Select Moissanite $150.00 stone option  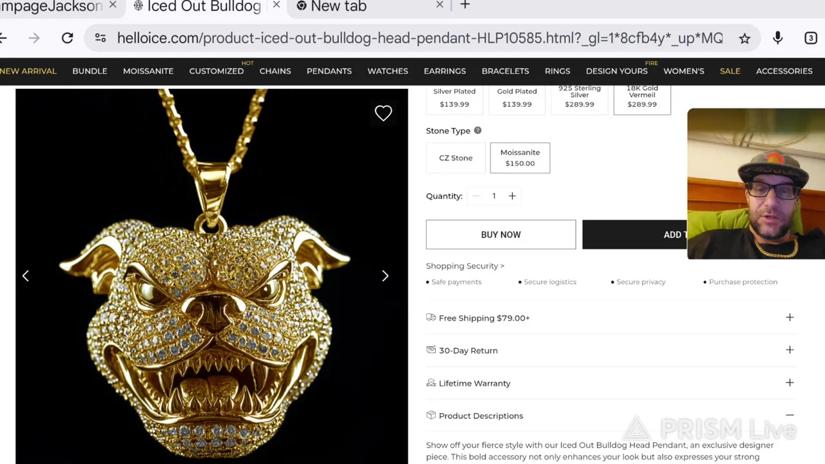point(520,158)
